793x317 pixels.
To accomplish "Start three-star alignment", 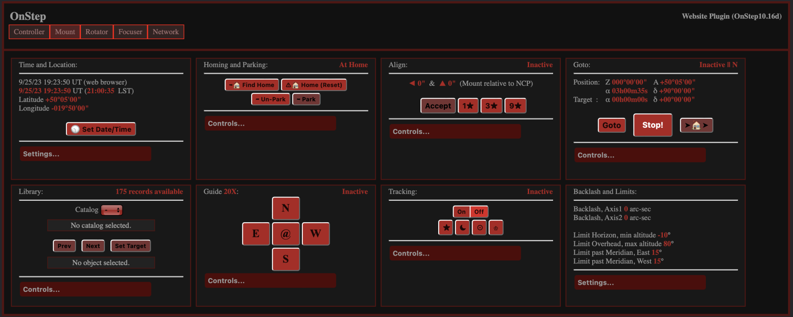I will coord(491,106).
